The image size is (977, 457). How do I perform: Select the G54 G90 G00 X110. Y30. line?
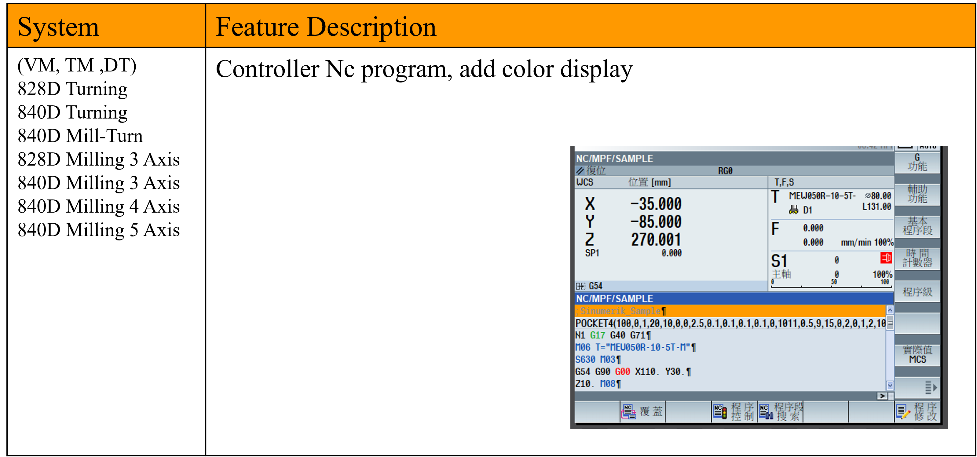[x=730, y=372]
